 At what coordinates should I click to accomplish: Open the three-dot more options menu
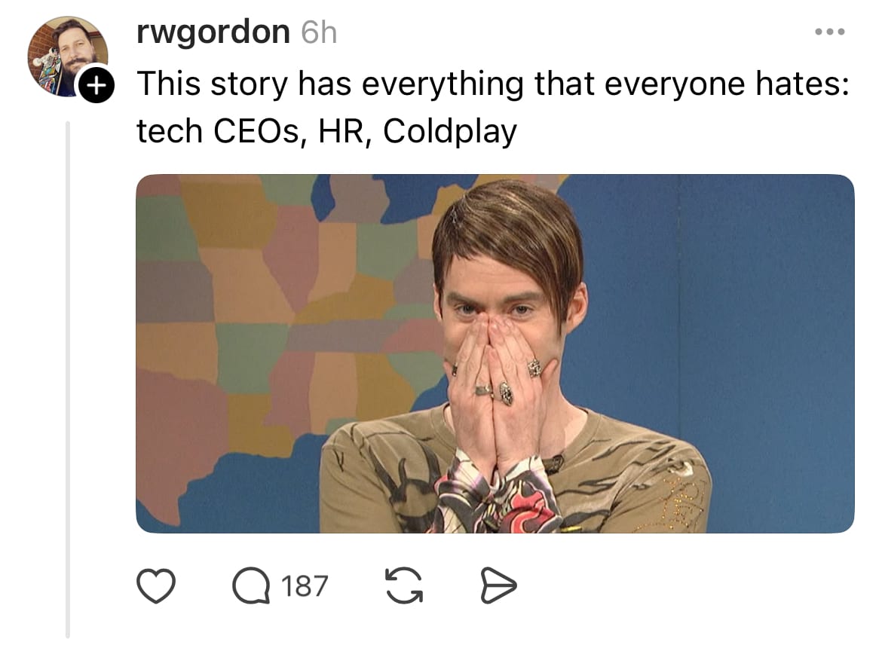830,32
